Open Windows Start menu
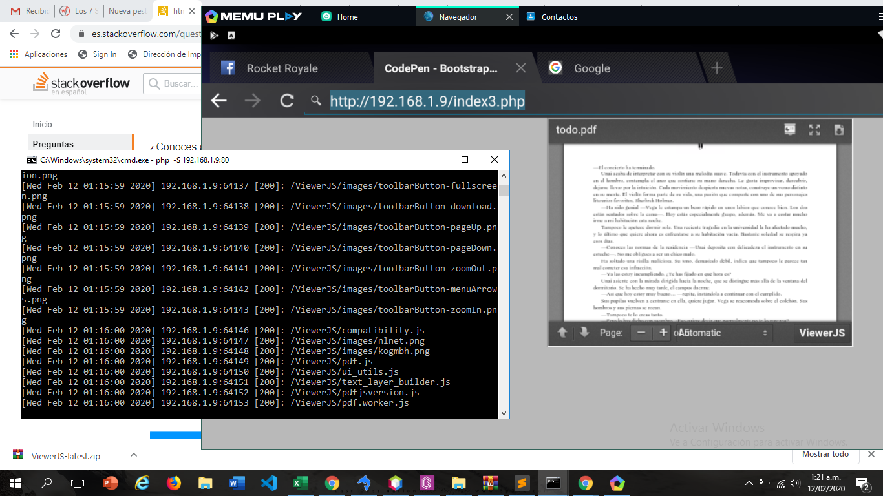Screen dimensions: 883x496 (16, 482)
